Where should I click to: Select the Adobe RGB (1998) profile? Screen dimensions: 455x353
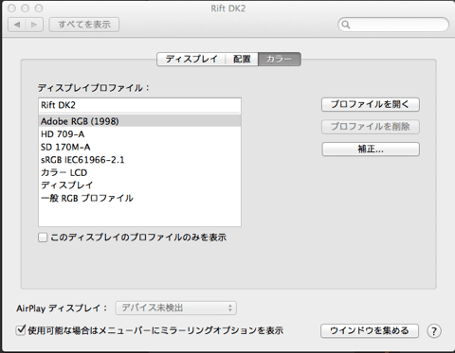click(139, 121)
